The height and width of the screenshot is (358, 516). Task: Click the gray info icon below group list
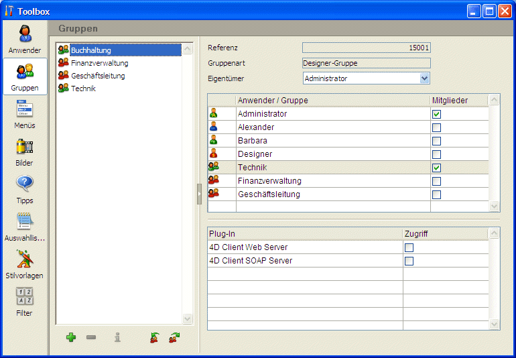coord(117,337)
